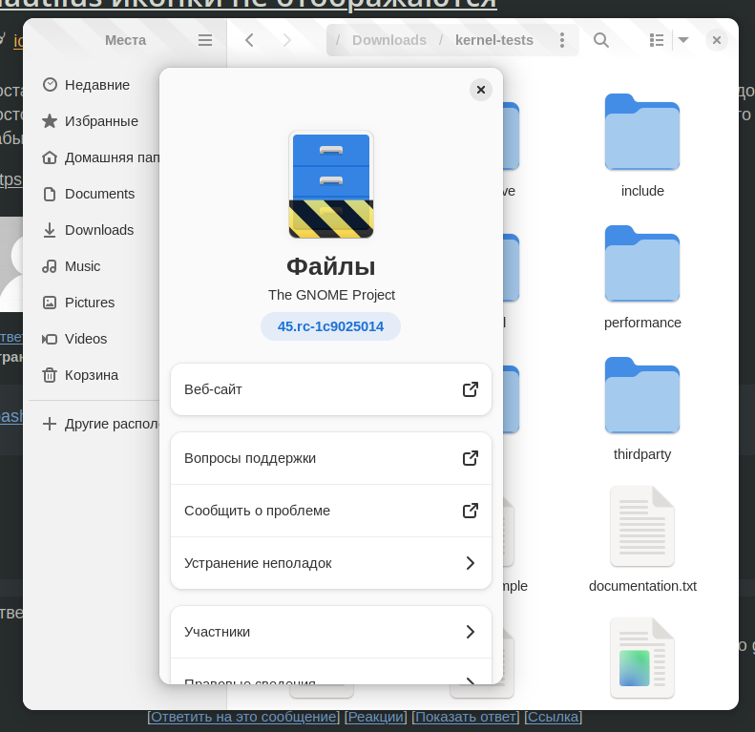This screenshot has height=732, width=755.
Task: Click the Показать ответ link
Action: (466, 717)
